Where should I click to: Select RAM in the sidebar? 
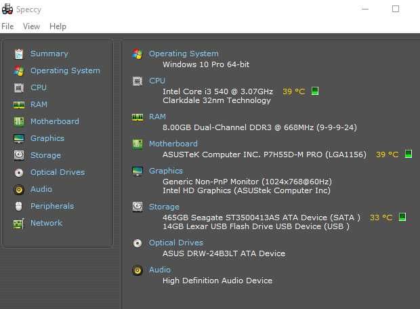coord(39,104)
